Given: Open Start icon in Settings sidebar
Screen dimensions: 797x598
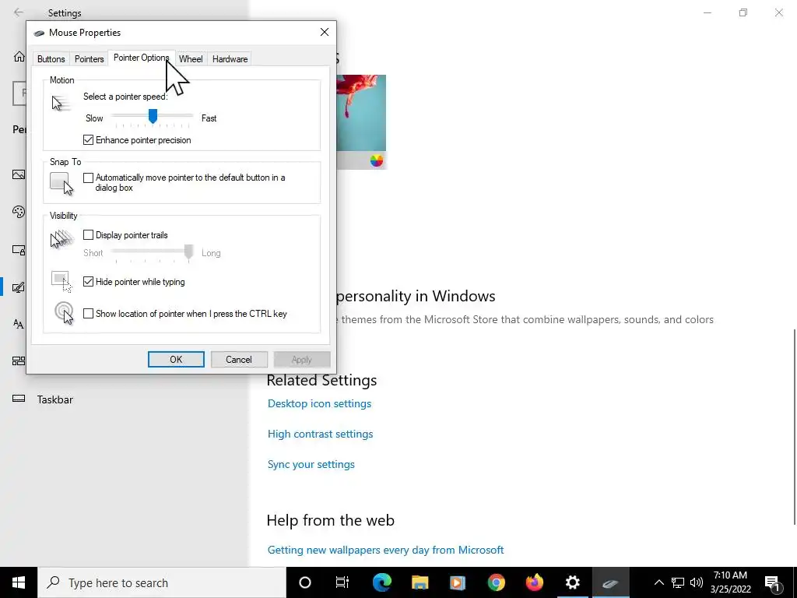Looking at the screenshot, I should point(19,361).
